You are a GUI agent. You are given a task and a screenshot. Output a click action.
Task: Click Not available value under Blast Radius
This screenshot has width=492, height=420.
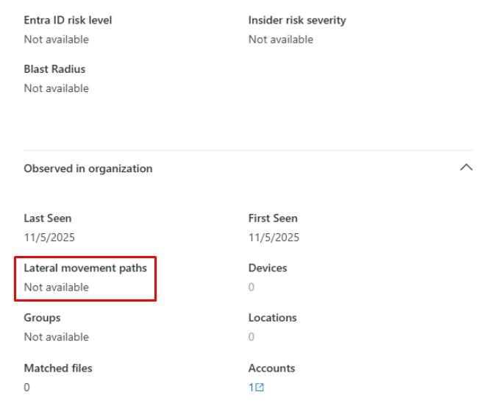pos(56,88)
